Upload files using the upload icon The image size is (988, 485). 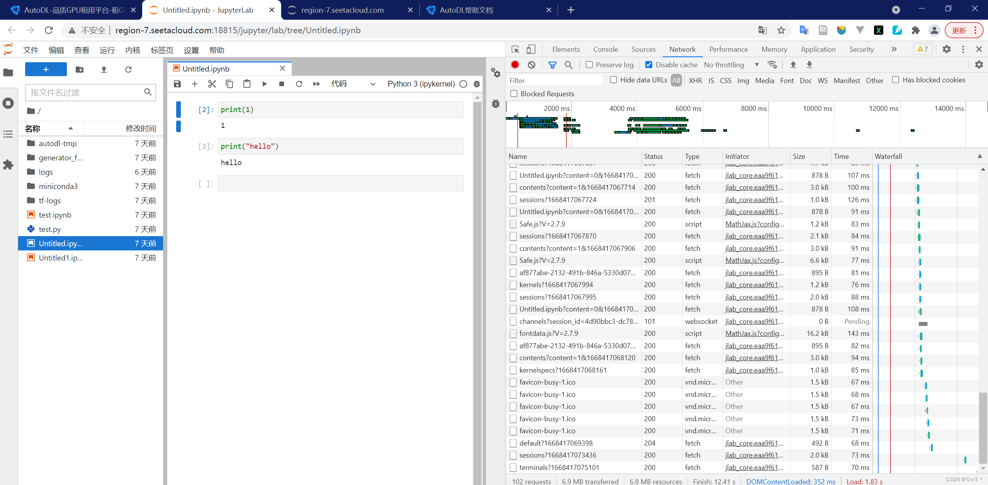(104, 70)
